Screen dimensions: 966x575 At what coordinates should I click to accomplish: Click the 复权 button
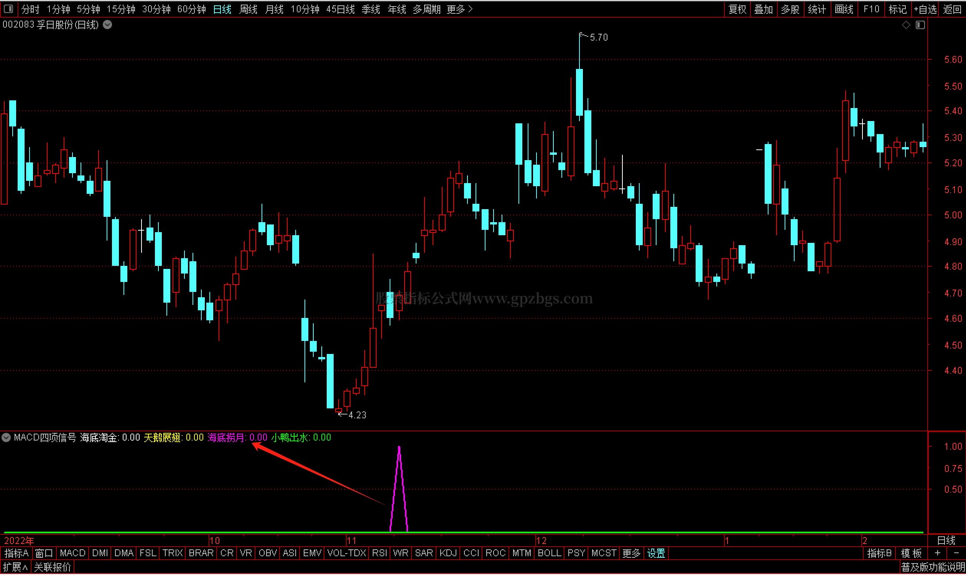click(x=737, y=9)
